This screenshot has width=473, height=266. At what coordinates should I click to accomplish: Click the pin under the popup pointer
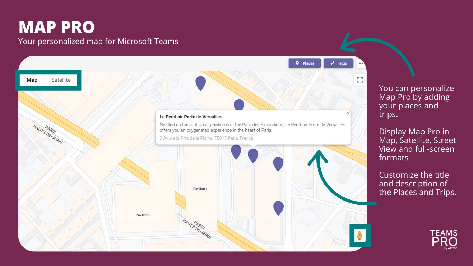coord(253,156)
